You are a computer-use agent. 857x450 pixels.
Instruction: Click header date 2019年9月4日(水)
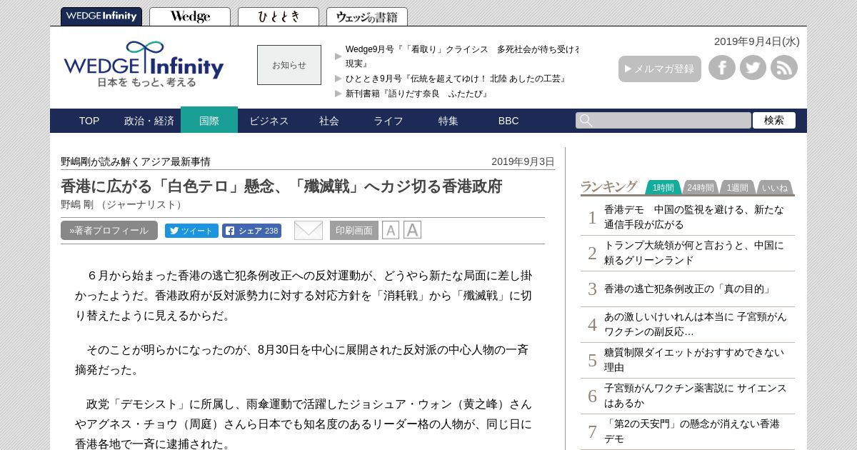[757, 41]
